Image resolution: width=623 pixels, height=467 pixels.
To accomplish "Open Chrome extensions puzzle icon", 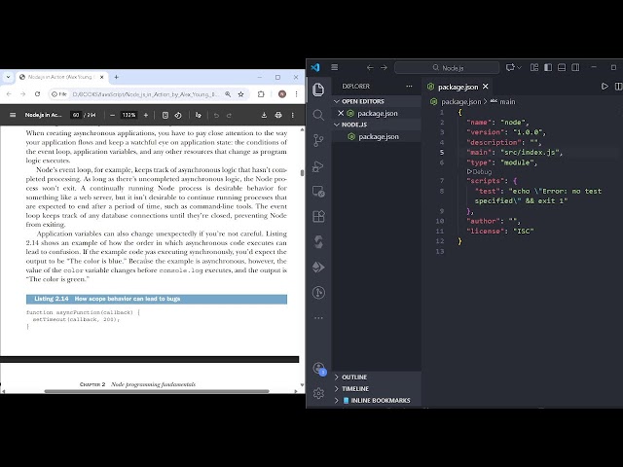I will (261, 94).
